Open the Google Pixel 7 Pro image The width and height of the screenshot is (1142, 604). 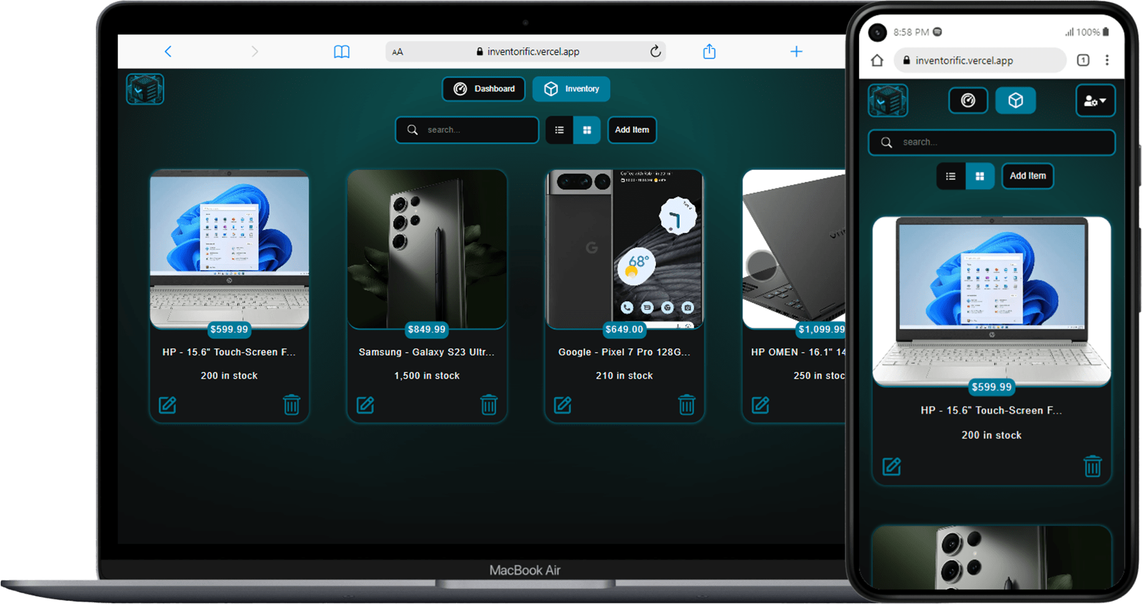[x=625, y=249]
